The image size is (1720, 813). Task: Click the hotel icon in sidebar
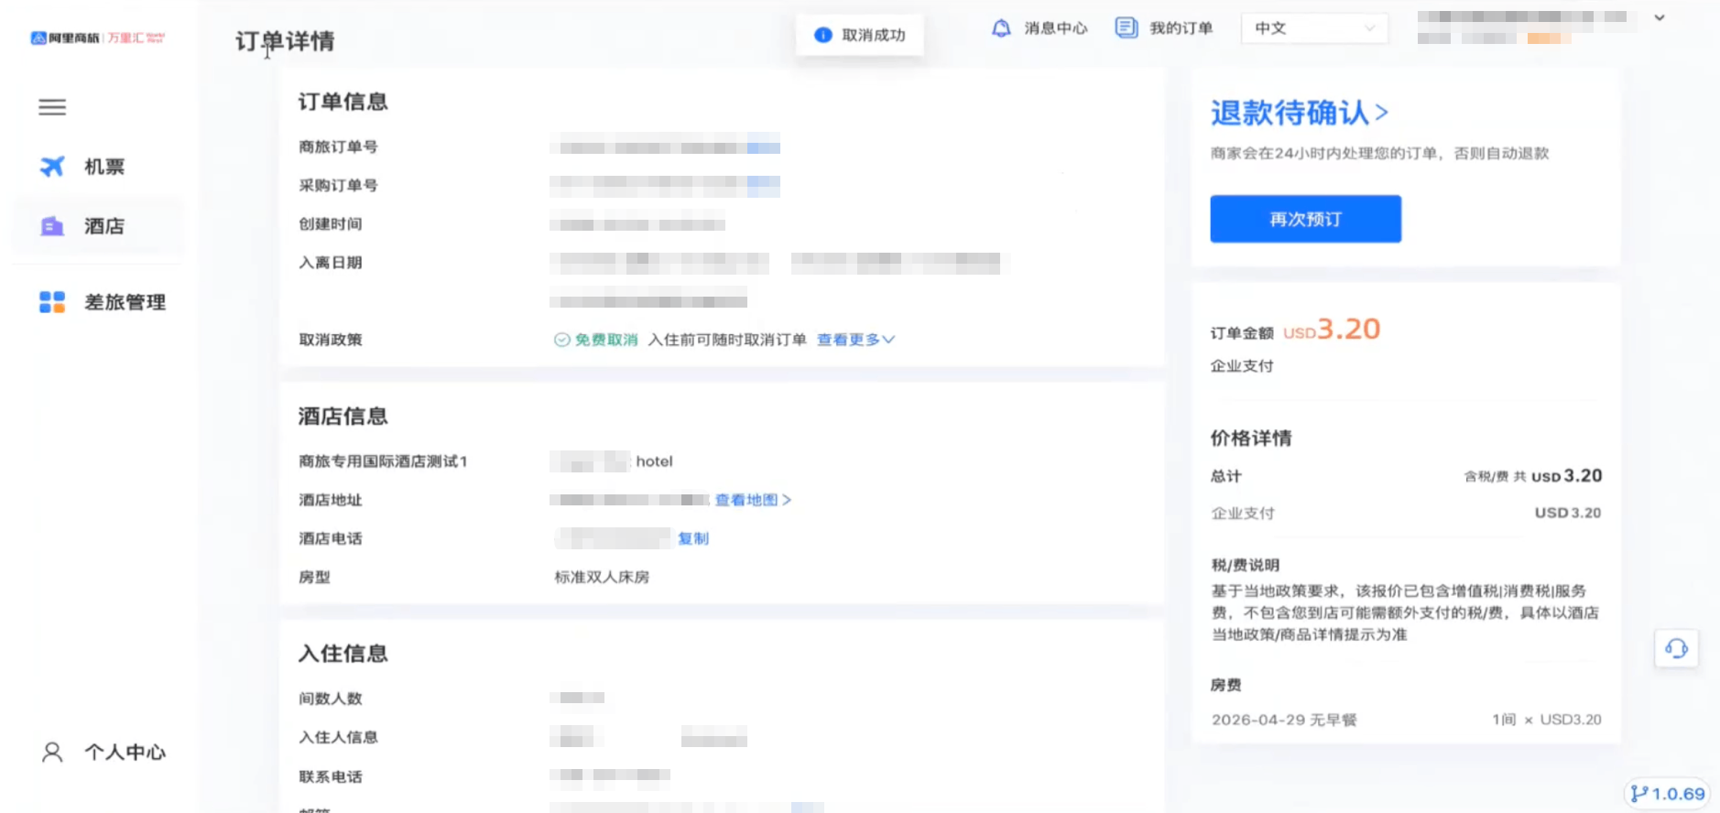[x=52, y=226]
